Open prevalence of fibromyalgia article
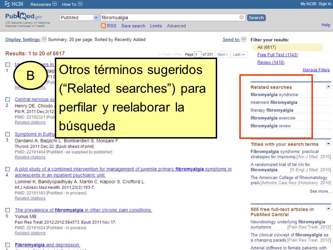The width and height of the screenshot is (333, 250). coord(83,210)
